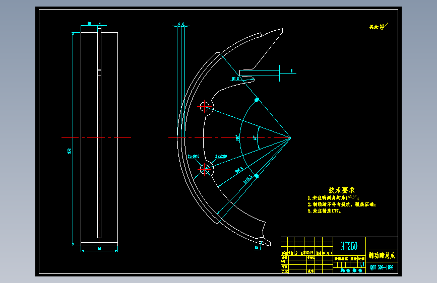
Task: Select the 1:1 scale value in title block
Action: (x=362, y=264)
